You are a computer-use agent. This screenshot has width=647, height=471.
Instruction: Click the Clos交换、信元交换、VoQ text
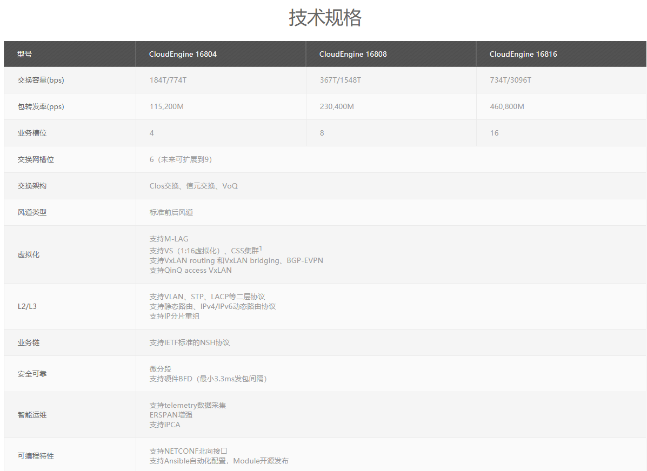coord(194,186)
